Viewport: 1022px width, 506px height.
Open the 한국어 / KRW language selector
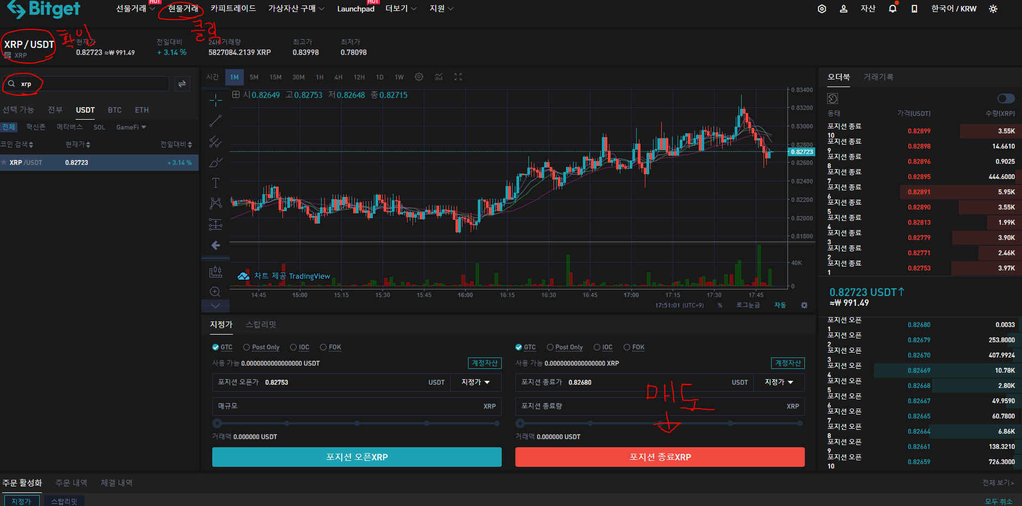point(953,9)
